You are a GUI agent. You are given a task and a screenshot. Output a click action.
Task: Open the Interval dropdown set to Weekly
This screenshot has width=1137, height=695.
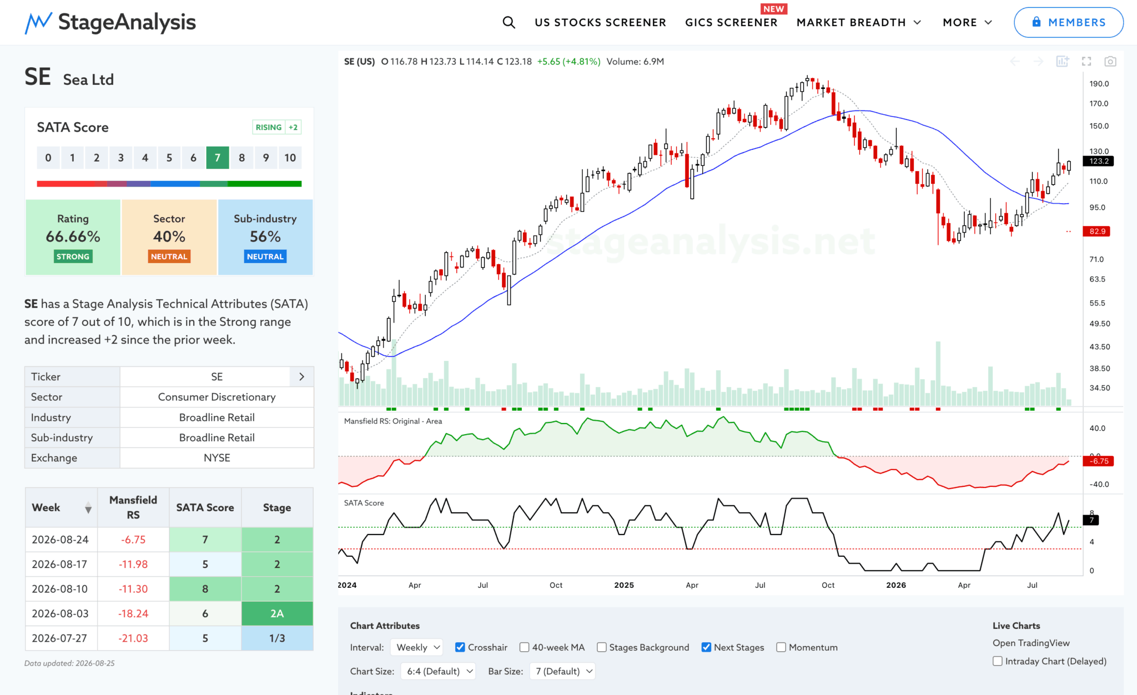[x=416, y=647]
